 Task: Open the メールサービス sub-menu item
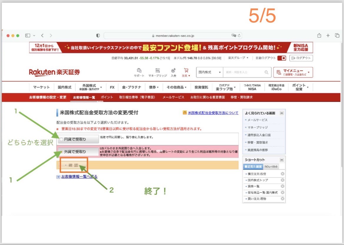tap(173, 97)
